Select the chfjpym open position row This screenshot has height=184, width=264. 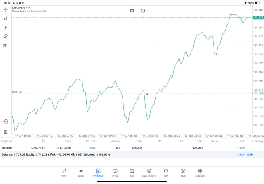124,147
